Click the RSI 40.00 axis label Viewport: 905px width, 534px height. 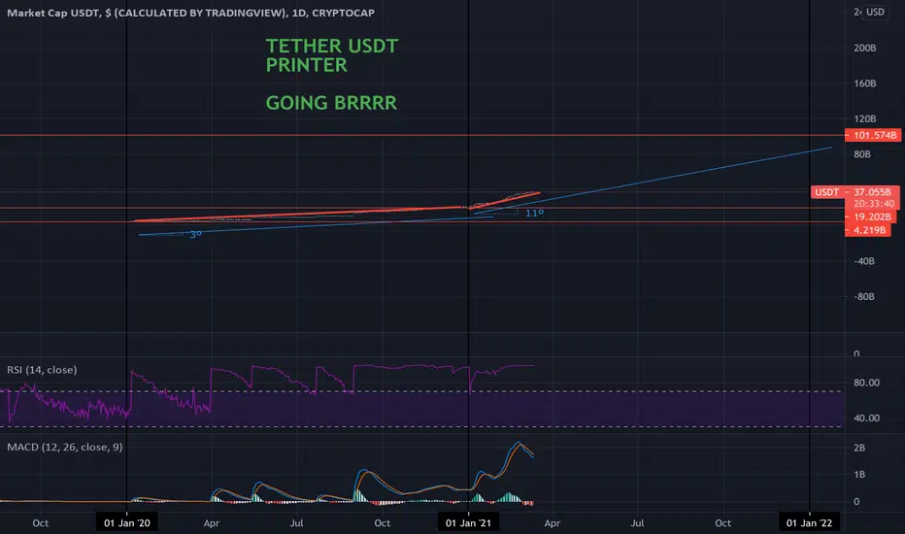[866, 417]
